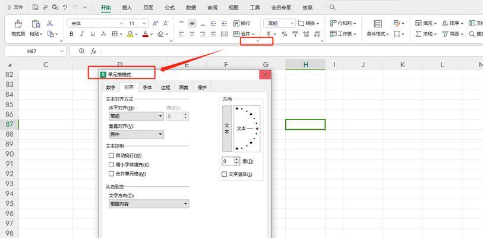
Task: Click the thousands separator icon
Action: [295, 34]
